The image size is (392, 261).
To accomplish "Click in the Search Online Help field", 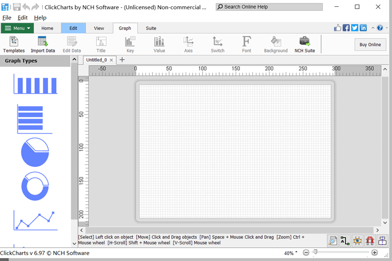I will tap(269, 7).
